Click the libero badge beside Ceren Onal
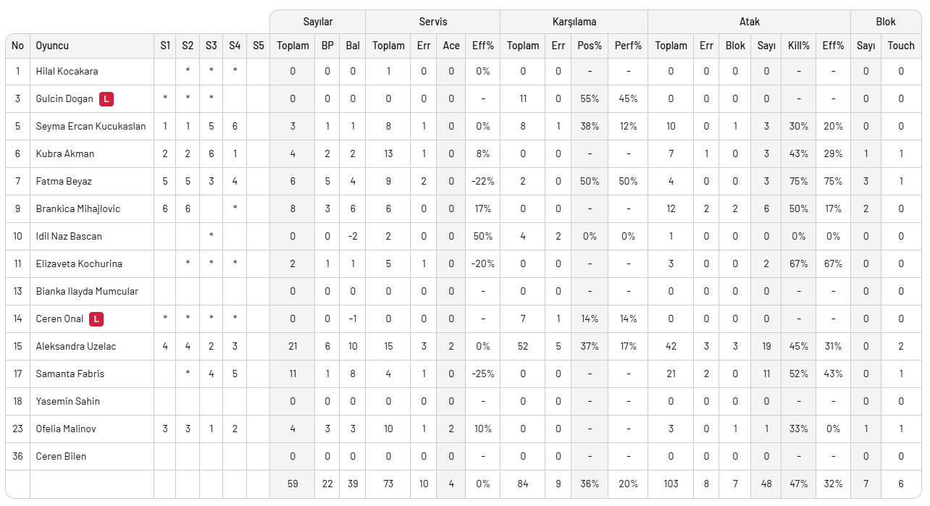This screenshot has height=506, width=930. coord(96,319)
